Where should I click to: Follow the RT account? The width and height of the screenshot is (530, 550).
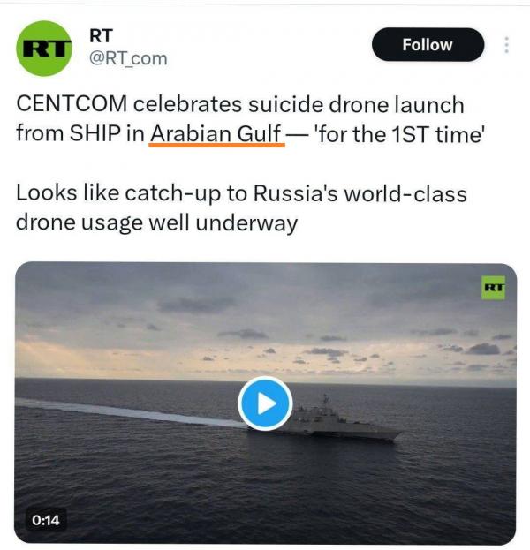click(x=428, y=45)
